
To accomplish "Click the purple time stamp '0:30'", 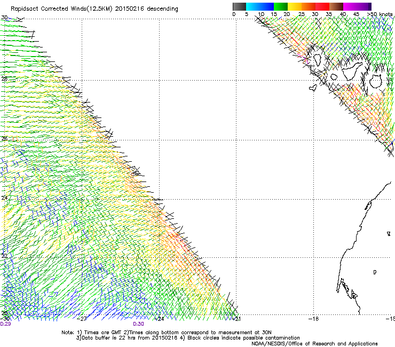I will [139, 324].
